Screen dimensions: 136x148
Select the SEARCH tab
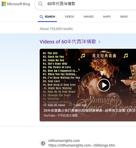(x=47, y=17)
